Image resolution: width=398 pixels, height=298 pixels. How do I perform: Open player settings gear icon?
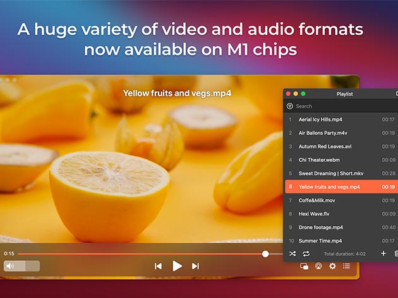(332, 266)
